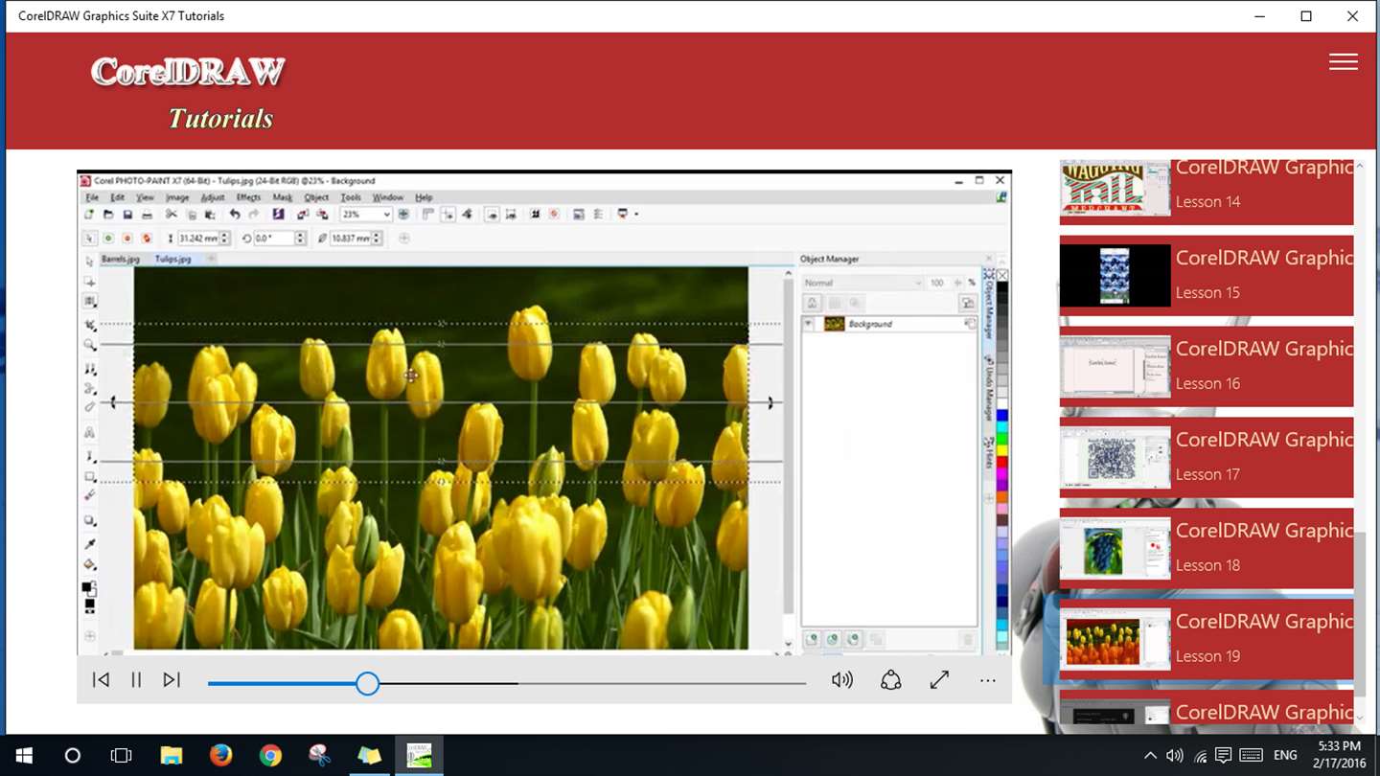This screenshot has width=1380, height=776.
Task: Open the Windows Start menu
Action: (x=23, y=756)
